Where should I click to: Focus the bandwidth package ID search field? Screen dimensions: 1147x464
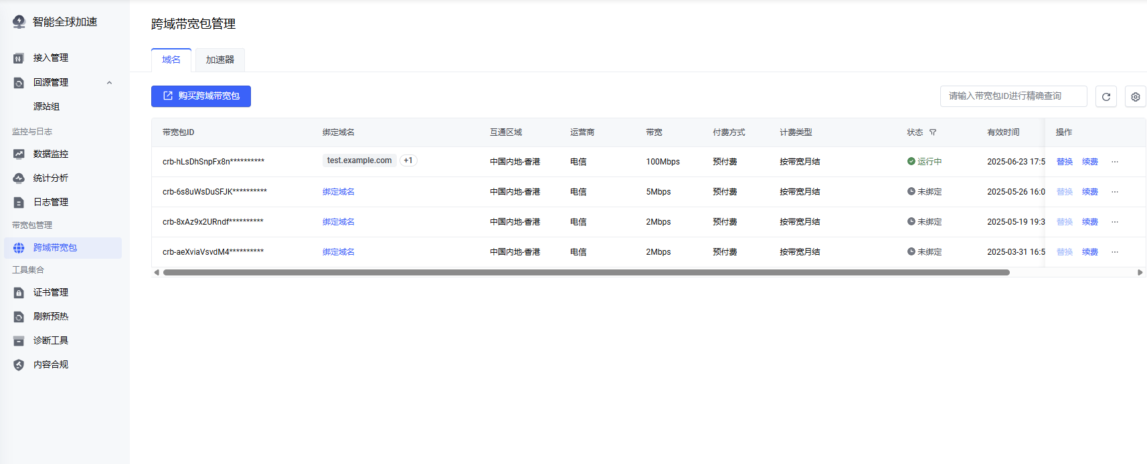coord(1012,96)
